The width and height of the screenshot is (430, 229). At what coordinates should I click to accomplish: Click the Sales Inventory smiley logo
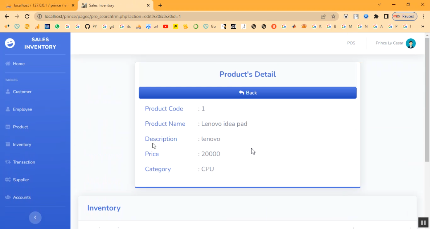click(x=10, y=43)
